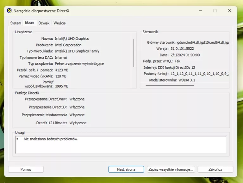Click Direct3D acceleration Włączone status
The image size is (243, 183).
click(77, 107)
